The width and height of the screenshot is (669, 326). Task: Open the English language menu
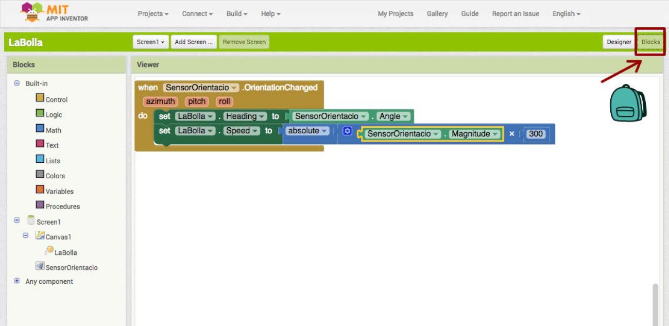point(567,14)
